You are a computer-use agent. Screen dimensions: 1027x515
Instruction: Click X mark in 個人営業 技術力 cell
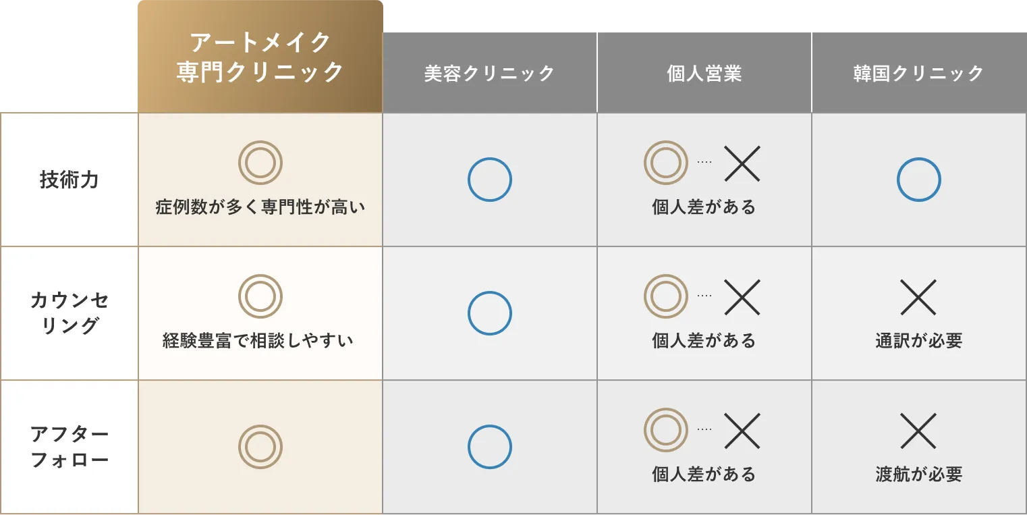(x=742, y=163)
